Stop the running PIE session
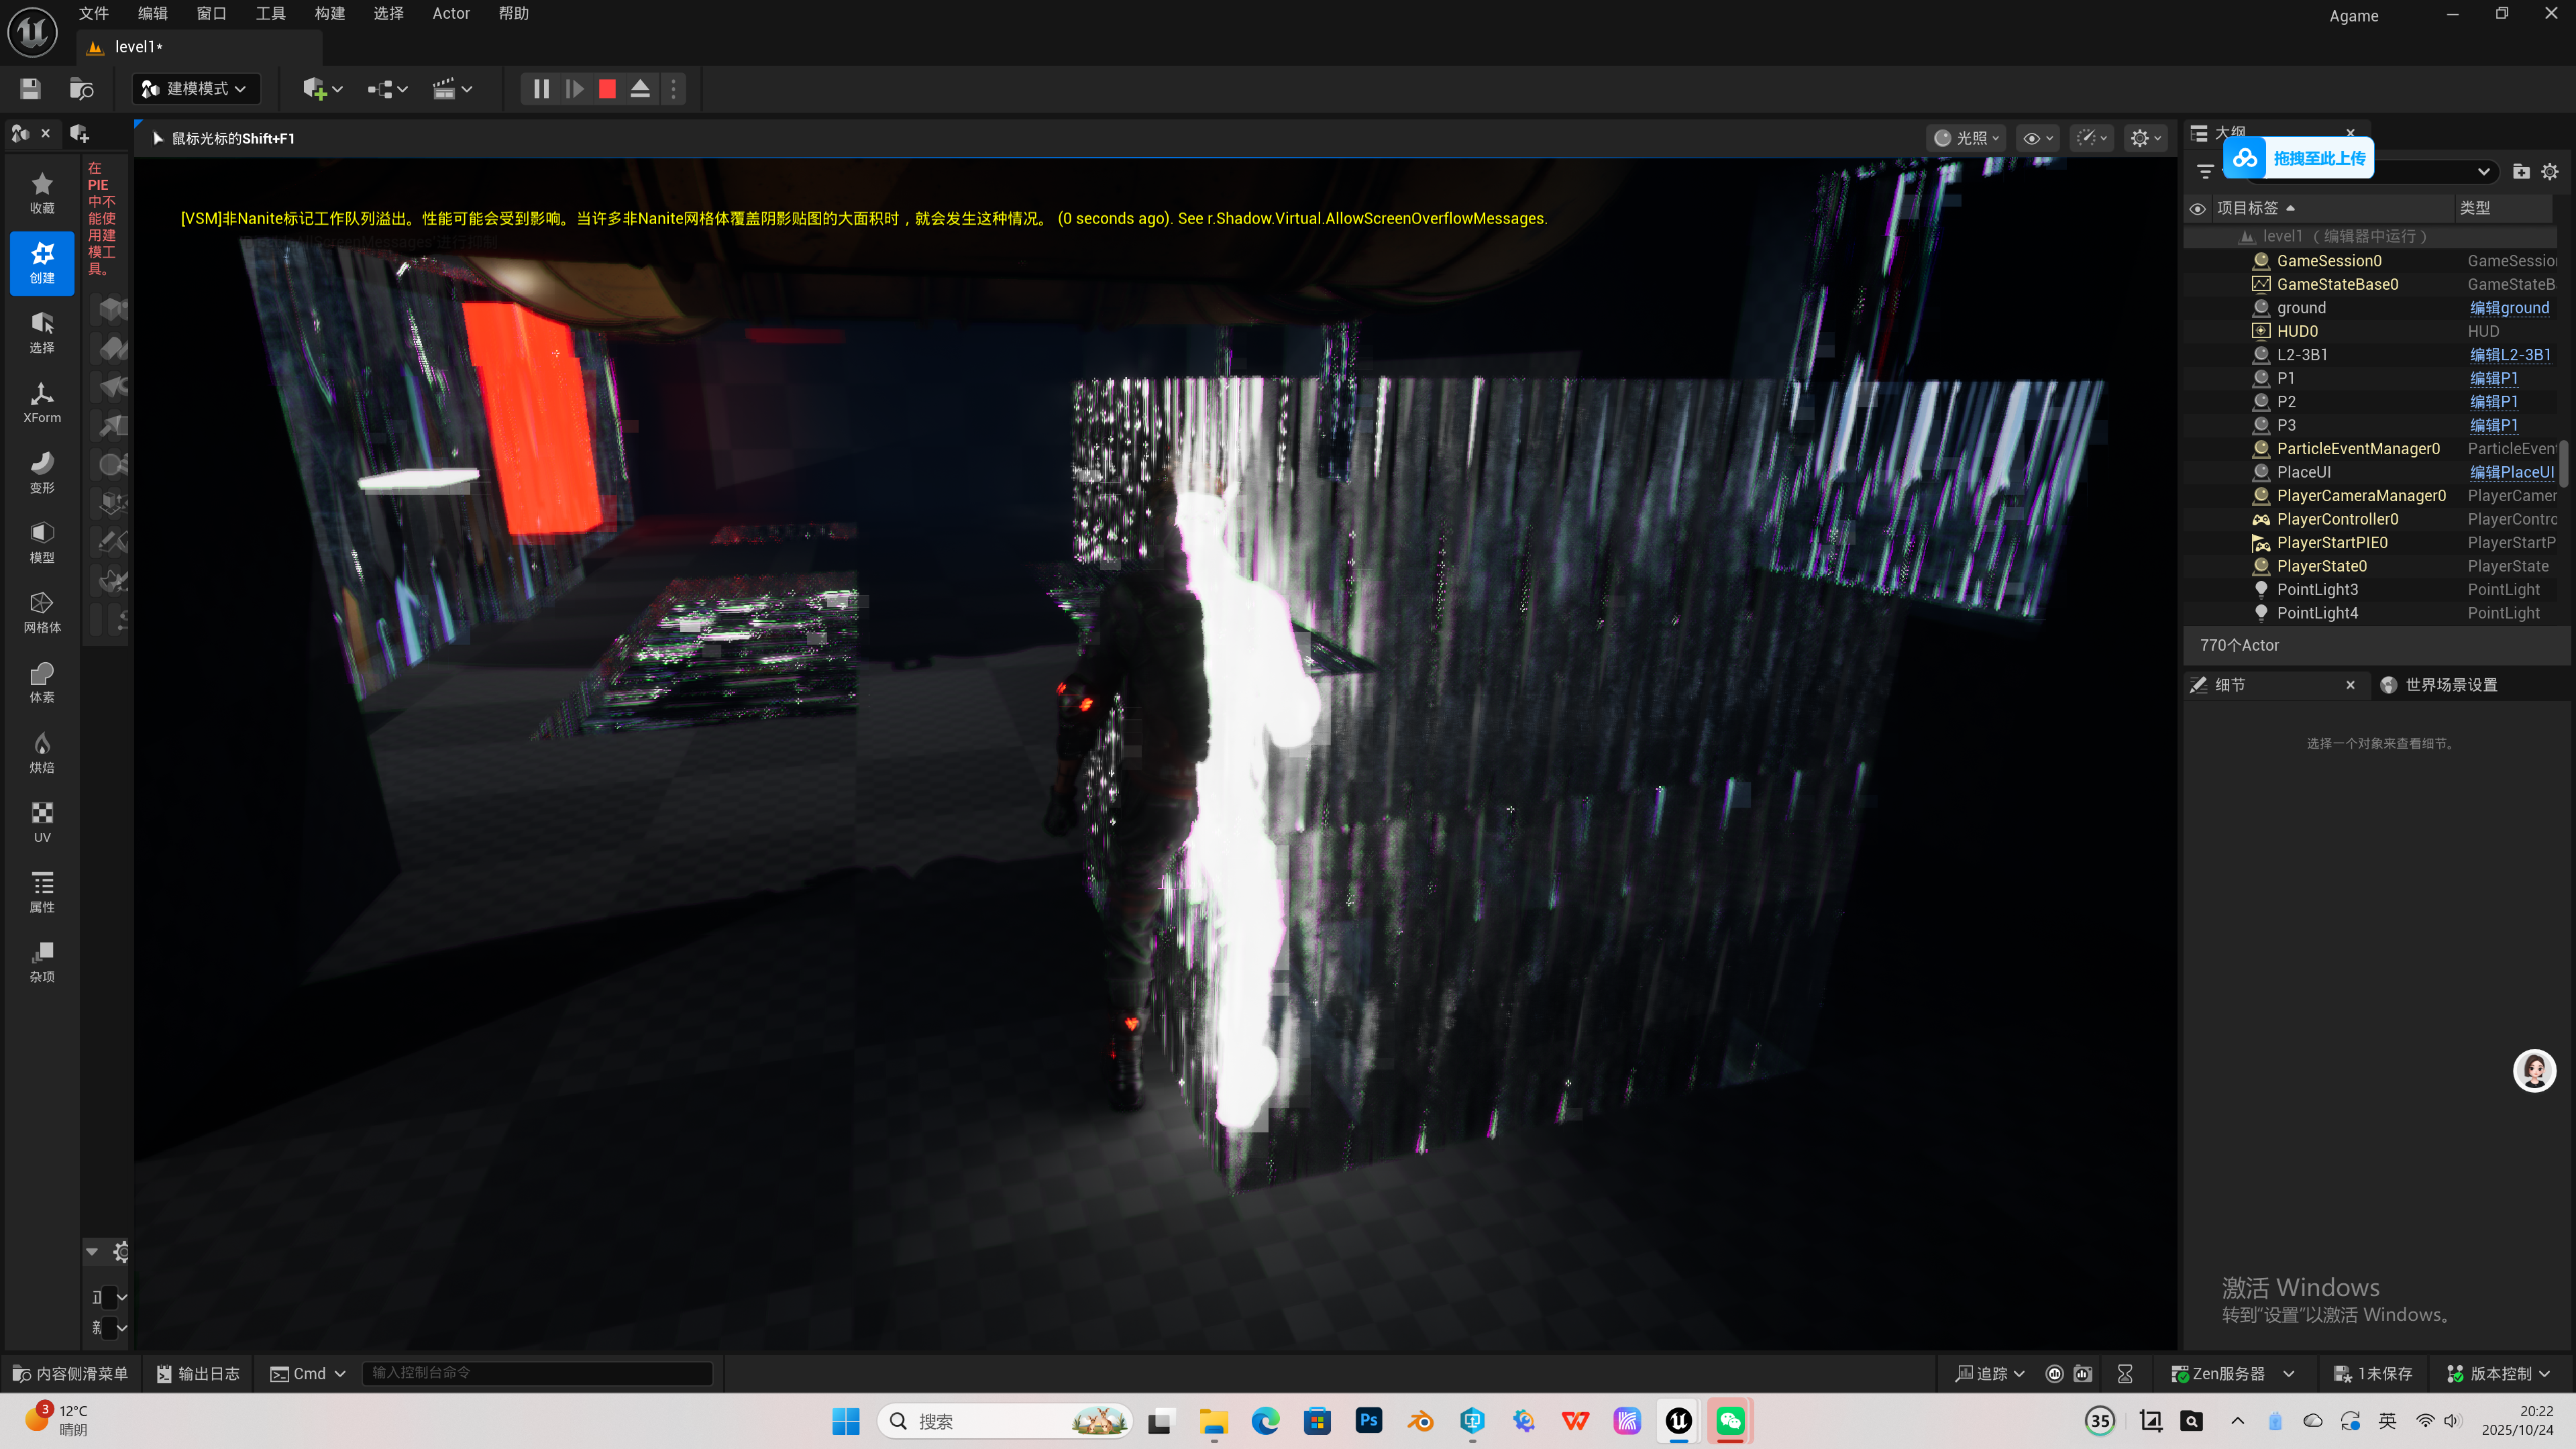2576x1449 pixels. click(607, 89)
